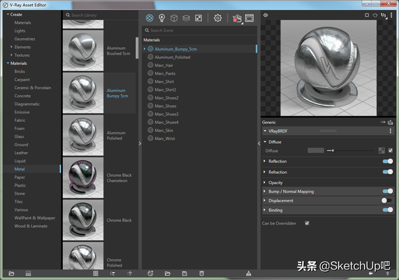
Task: Uncheck the Can be Overridden checkbox
Action: [307, 223]
